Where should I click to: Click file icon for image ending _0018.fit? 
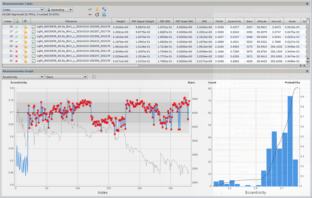pyautogui.click(x=34, y=36)
